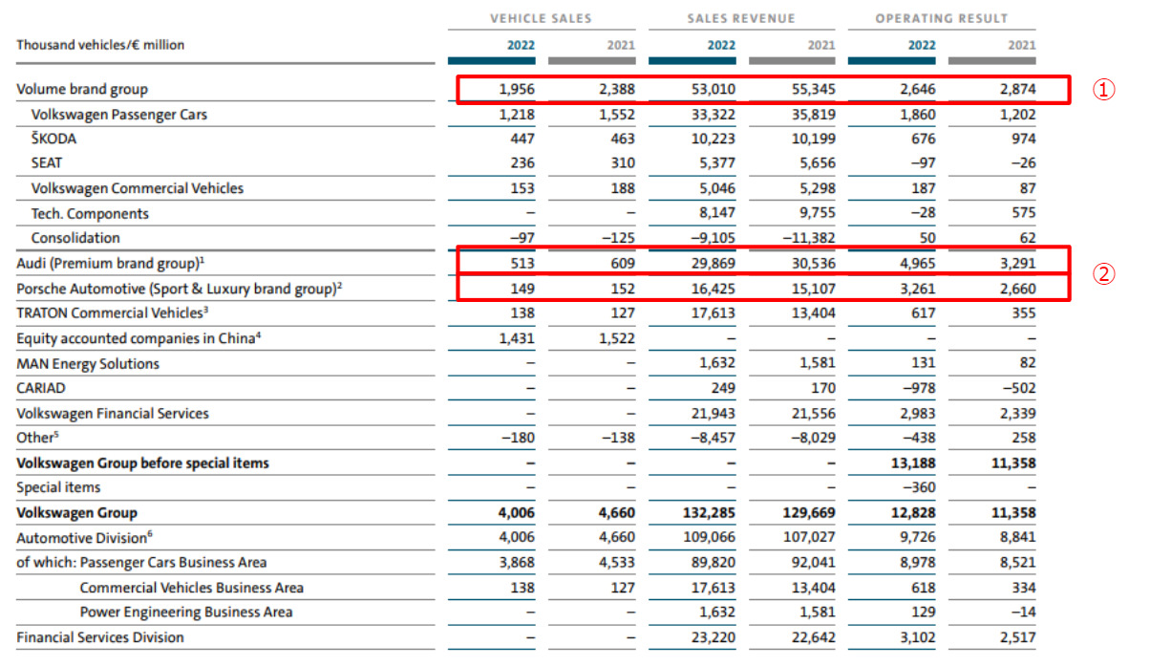The height and width of the screenshot is (667, 1150).
Task: Select 'Equity accounted companies in China' row label
Action: click(x=138, y=337)
